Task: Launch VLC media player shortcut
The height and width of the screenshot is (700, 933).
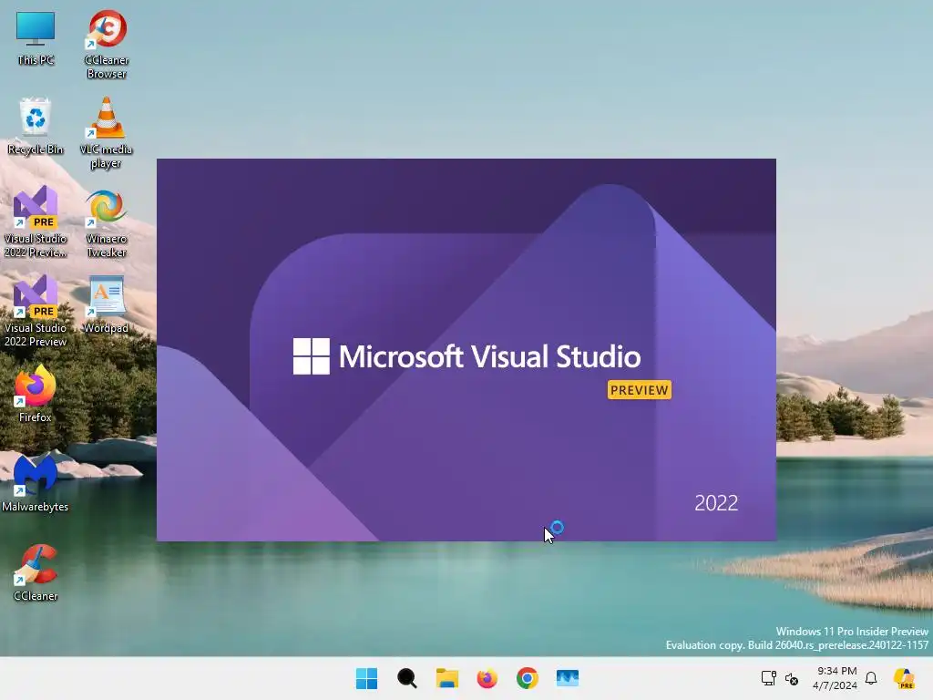Action: [107, 133]
